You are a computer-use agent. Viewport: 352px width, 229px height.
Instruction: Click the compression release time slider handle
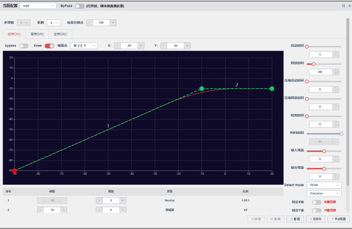pos(307,99)
